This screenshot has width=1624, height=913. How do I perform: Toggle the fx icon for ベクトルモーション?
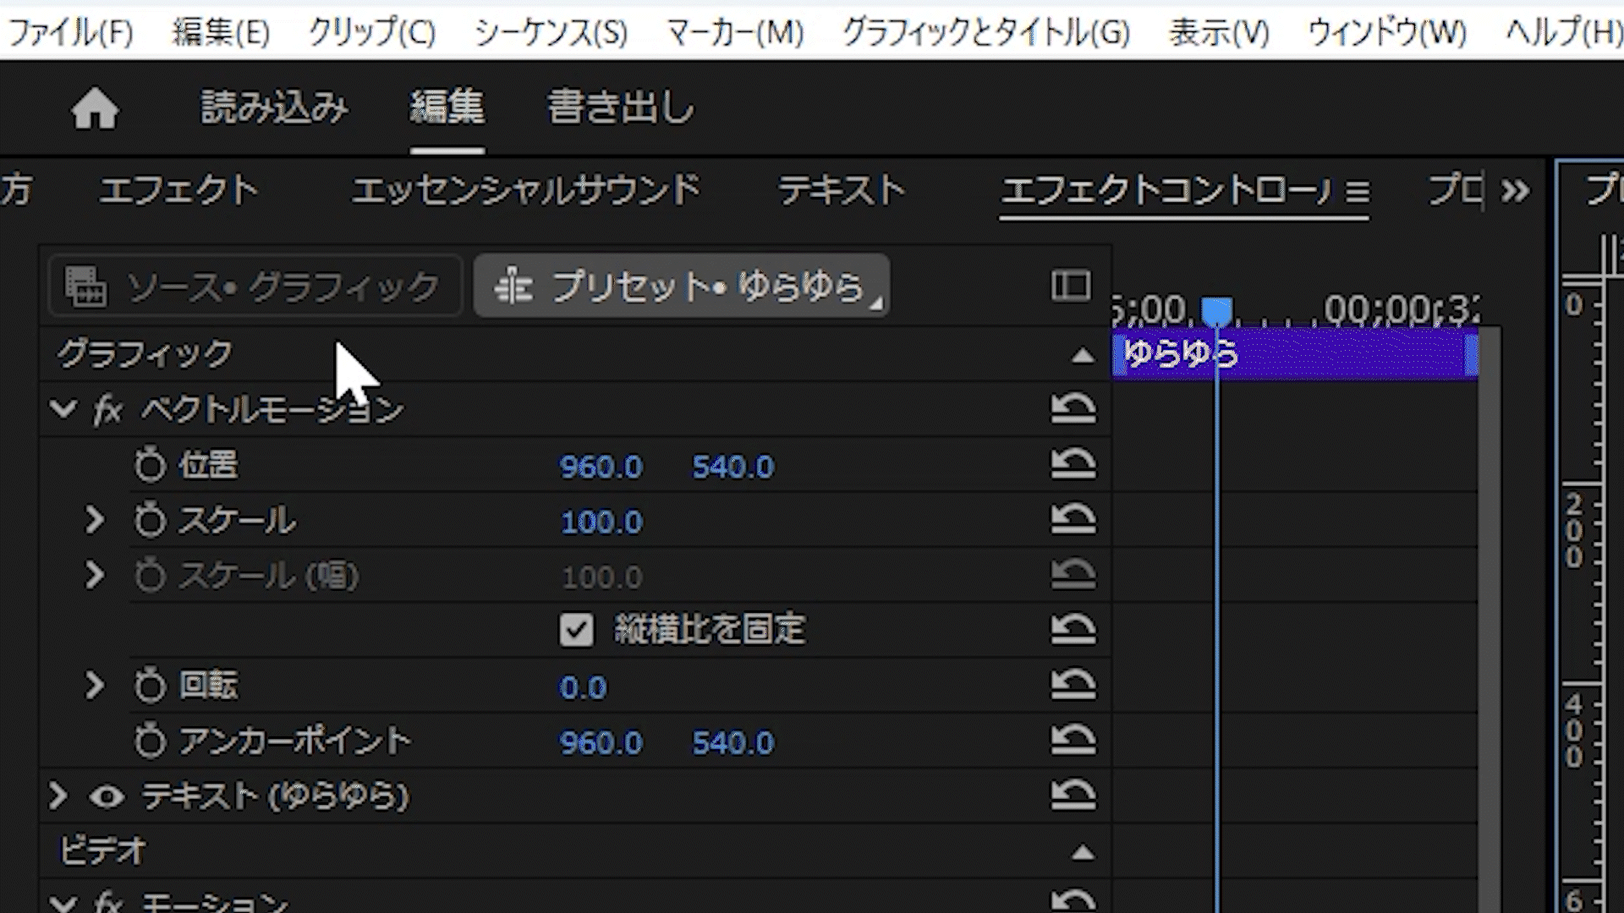(107, 411)
